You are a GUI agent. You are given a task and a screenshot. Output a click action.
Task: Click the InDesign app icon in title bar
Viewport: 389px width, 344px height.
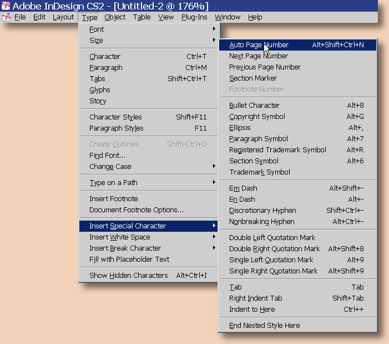pyautogui.click(x=6, y=6)
